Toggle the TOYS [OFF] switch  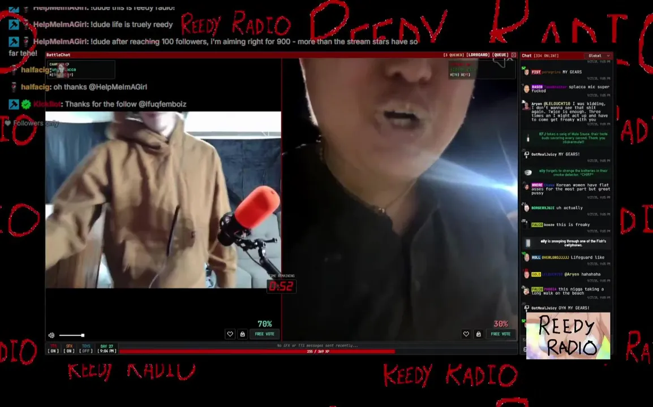point(86,349)
